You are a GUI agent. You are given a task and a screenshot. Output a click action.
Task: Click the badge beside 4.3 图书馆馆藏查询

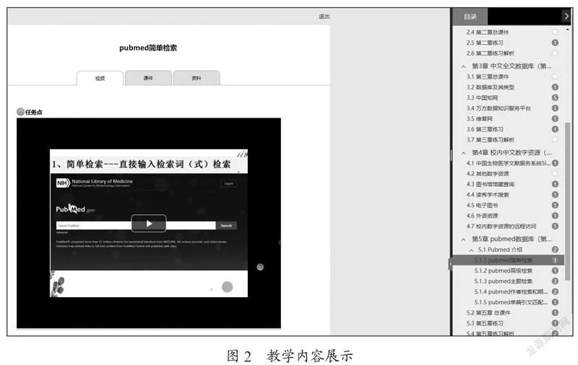click(555, 184)
